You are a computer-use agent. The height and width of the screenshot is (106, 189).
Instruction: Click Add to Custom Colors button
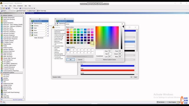click(x=110, y=59)
